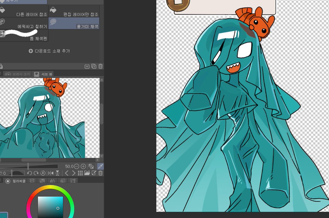This screenshot has height=218, width=329.
Task: Pick the '틈 채색펜' brush sub tool
Action: tap(24, 36)
